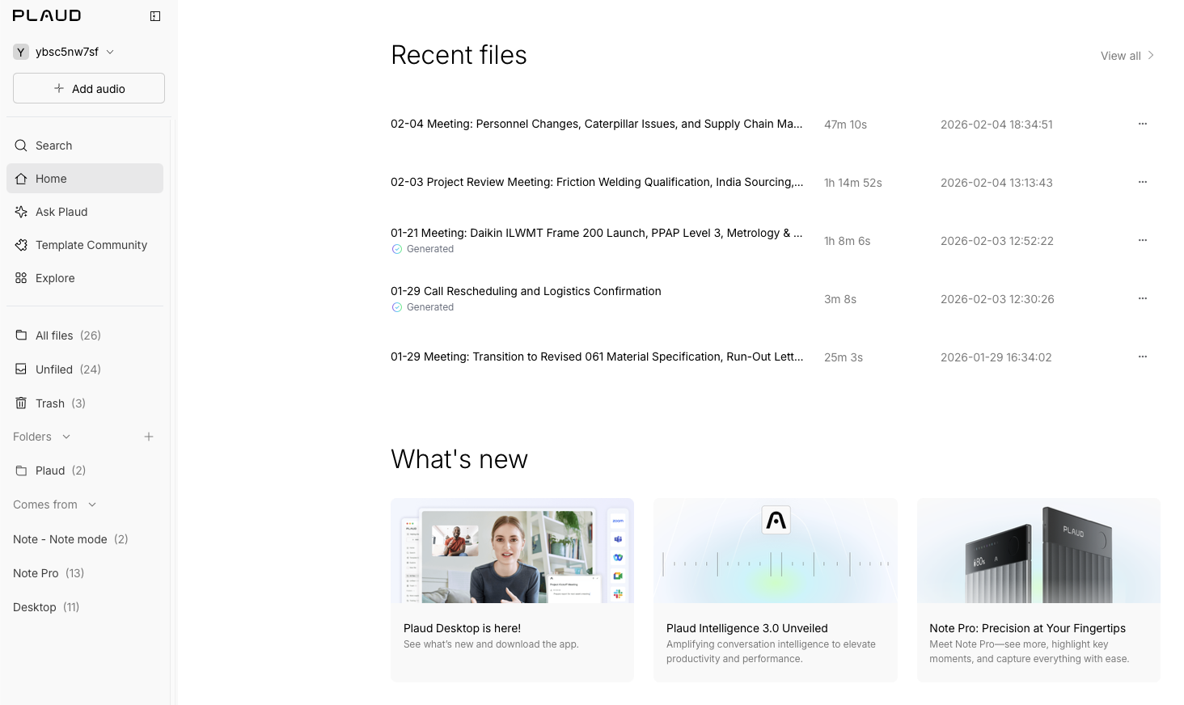1184x705 pixels.
Task: Go to the Explore section
Action: [54, 278]
